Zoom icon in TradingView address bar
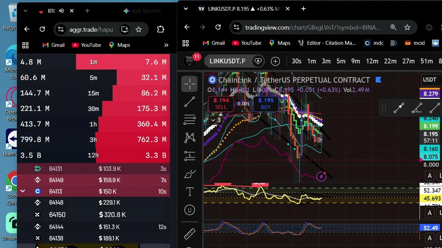 click(x=393, y=27)
